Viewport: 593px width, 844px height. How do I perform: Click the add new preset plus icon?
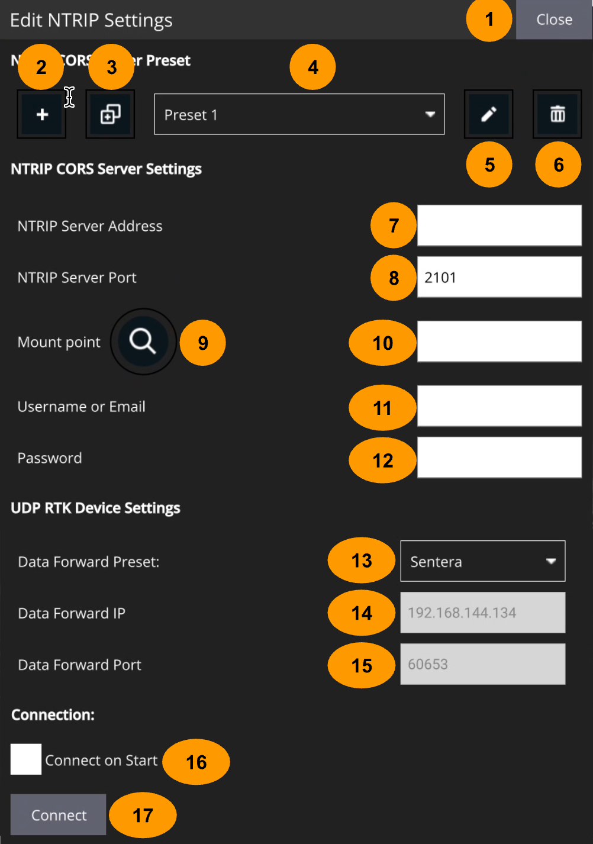pos(41,114)
